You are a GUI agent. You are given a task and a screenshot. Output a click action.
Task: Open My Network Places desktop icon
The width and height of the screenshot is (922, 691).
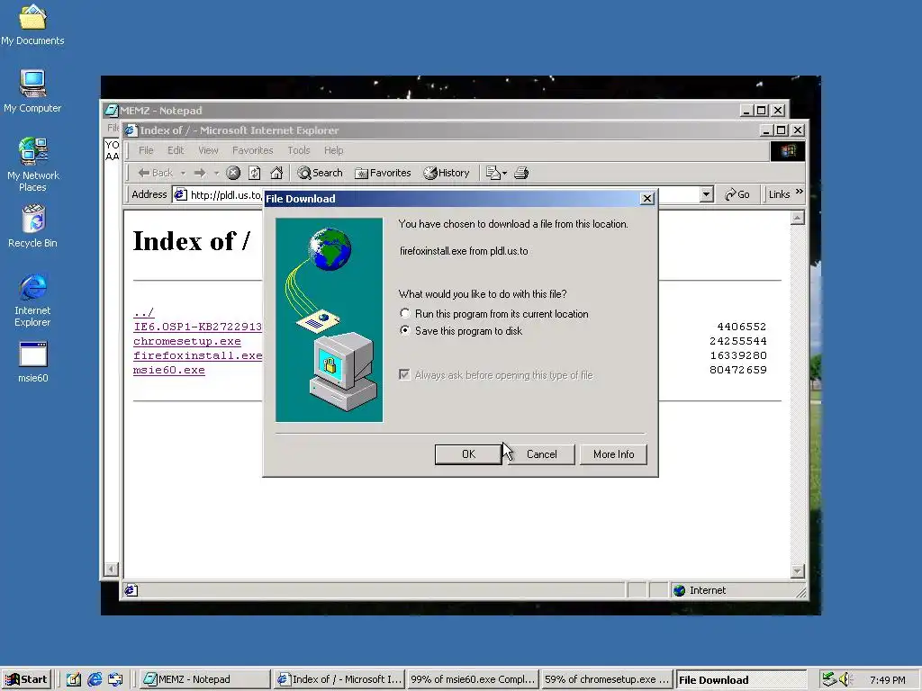33,165
